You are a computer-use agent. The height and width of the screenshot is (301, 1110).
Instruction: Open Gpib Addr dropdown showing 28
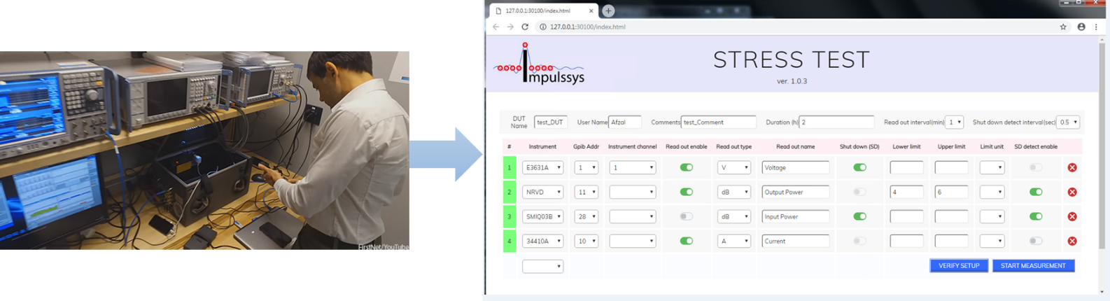point(586,217)
